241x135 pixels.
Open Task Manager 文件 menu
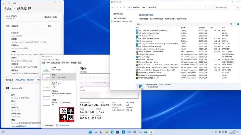click(x=44, y=60)
